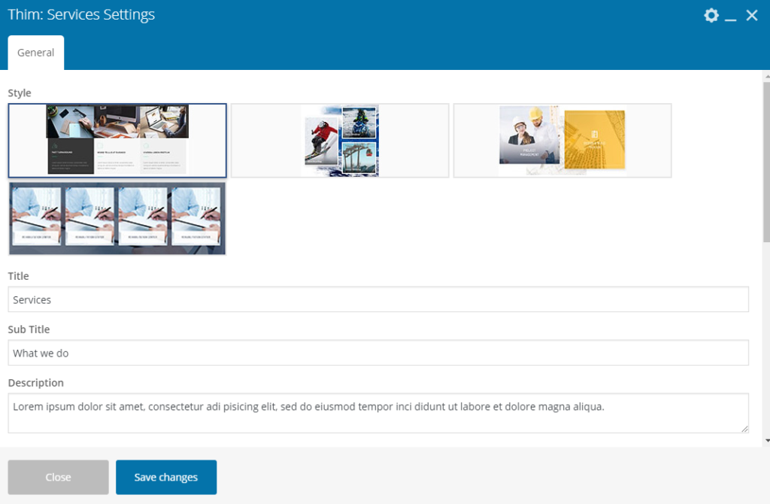Screen dimensions: 770x504
Task: Click the motorcycle photo in the second style preview
Action: [360, 122]
